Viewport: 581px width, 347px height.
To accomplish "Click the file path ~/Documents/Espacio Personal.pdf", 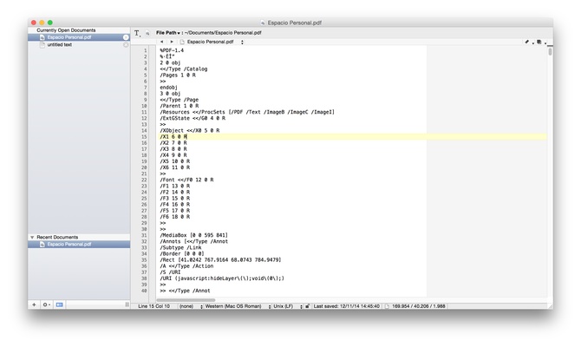I will point(223,33).
